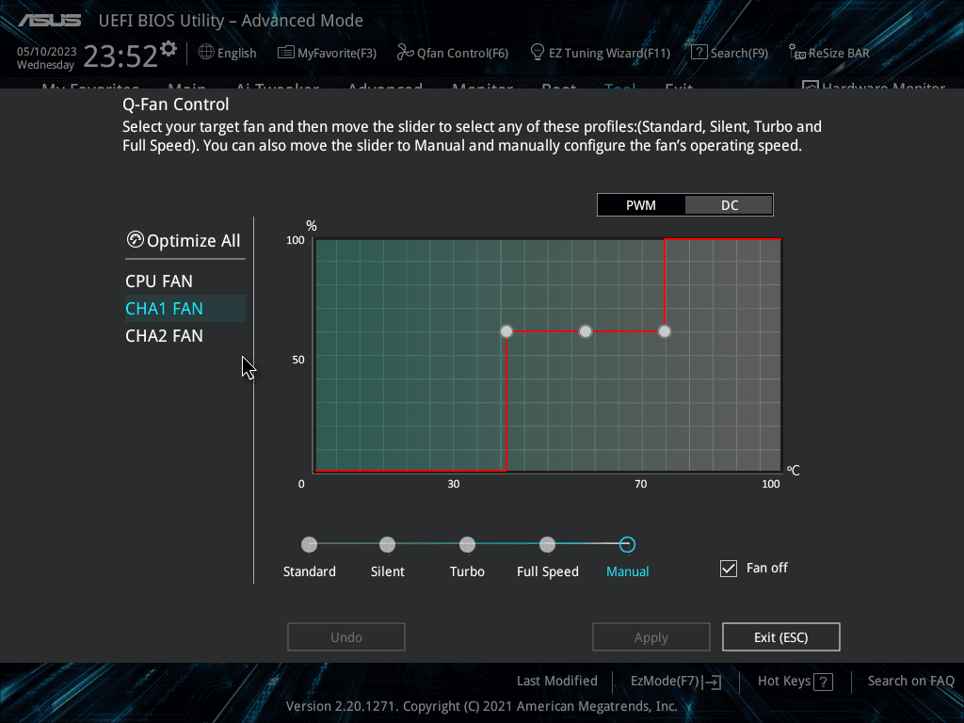This screenshot has height=723, width=964.
Task: Select the Full Speed profile point
Action: click(547, 544)
